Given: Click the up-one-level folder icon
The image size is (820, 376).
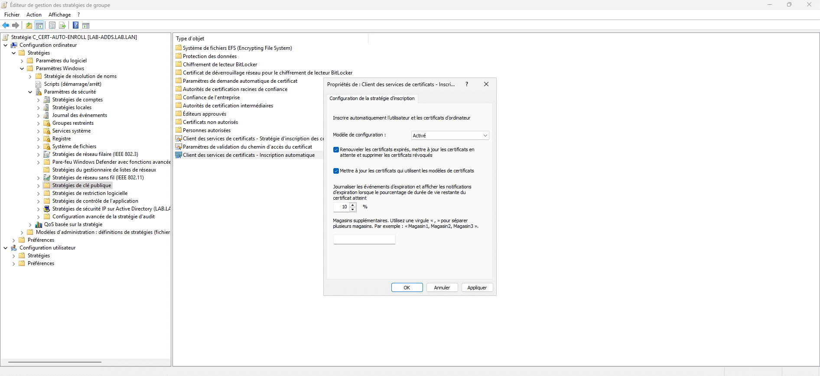Looking at the screenshot, I should (x=29, y=26).
